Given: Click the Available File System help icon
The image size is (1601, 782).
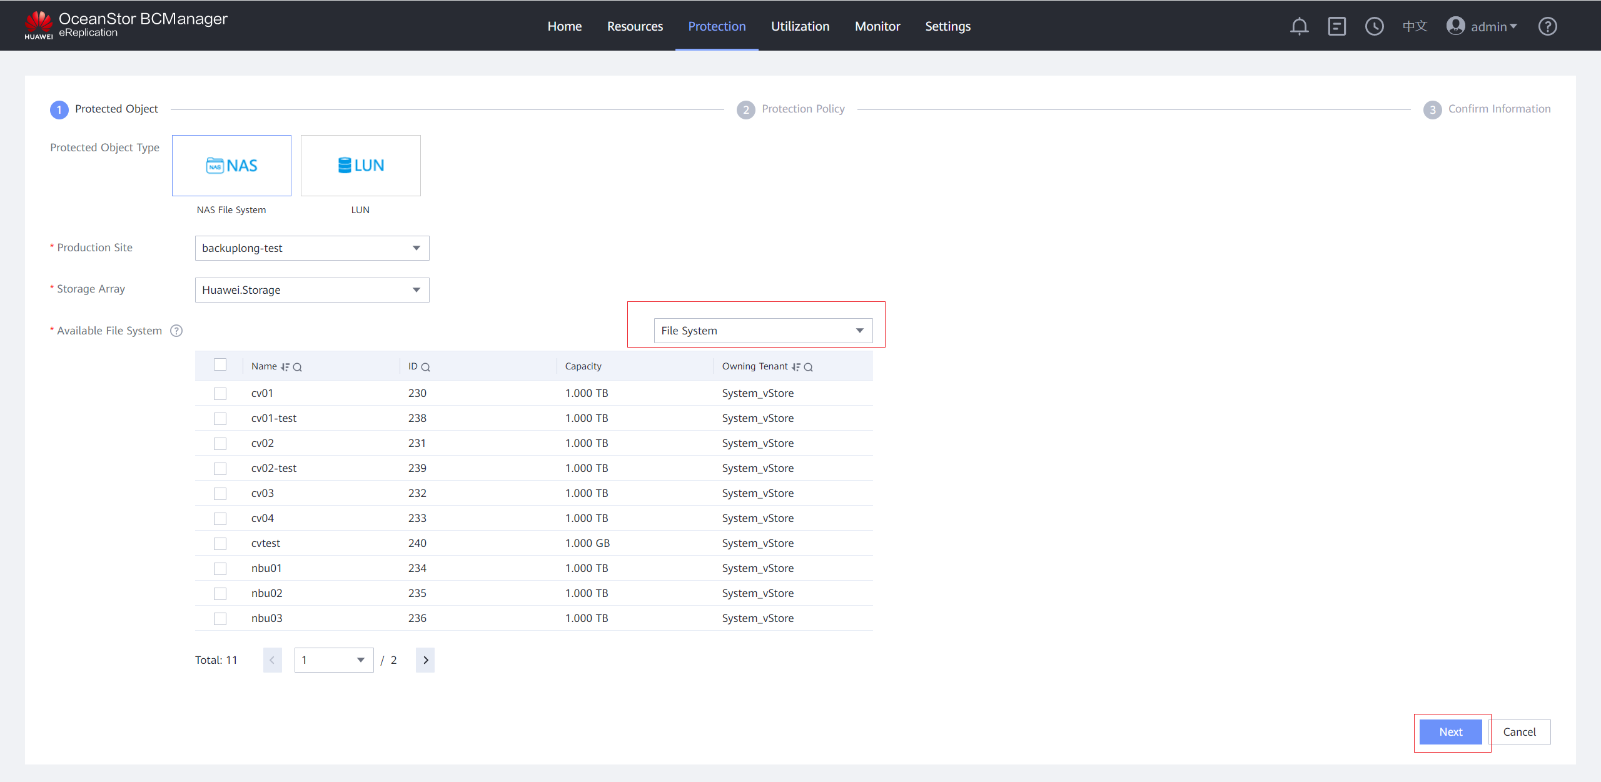Looking at the screenshot, I should point(177,331).
